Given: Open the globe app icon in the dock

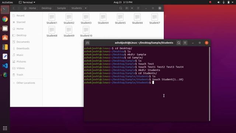Looking at the screenshot, I should click(x=5, y=75).
